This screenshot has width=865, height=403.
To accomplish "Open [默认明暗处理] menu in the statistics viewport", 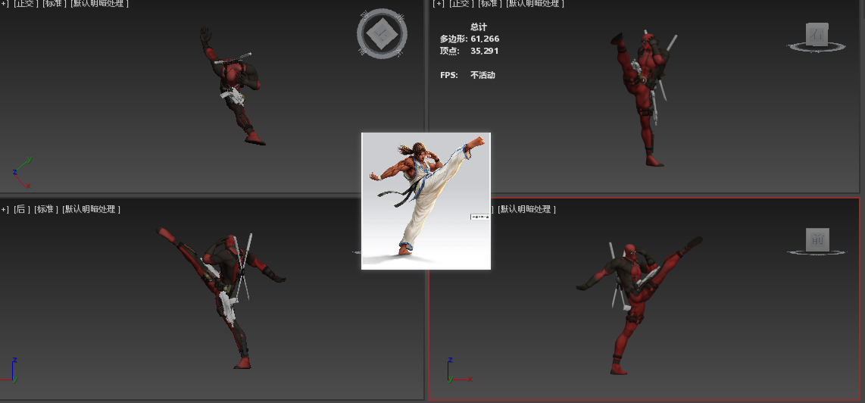I will point(535,3).
